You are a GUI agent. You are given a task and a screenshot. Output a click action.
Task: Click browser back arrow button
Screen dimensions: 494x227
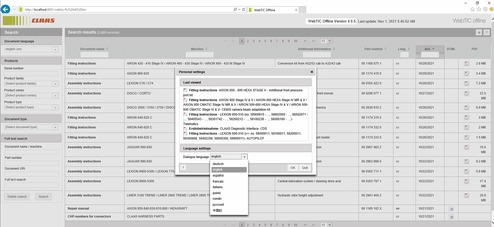5,9
